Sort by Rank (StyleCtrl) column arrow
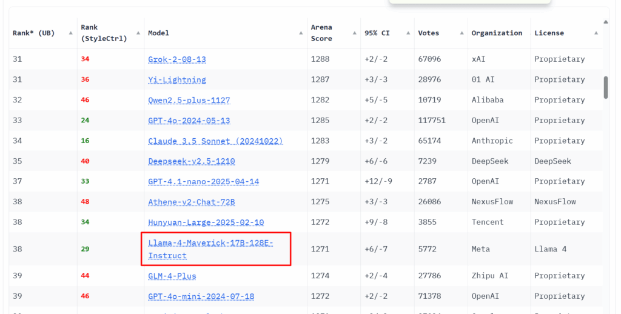Viewport: 621px width, 314px height. pyautogui.click(x=138, y=33)
